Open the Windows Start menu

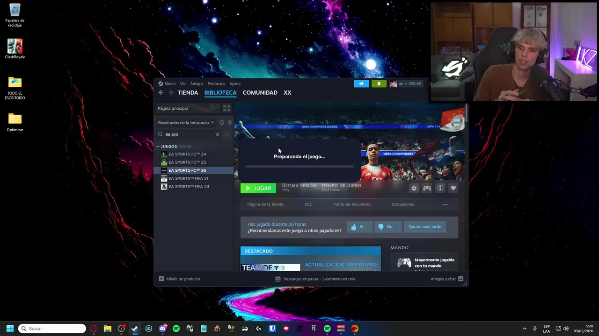point(10,329)
